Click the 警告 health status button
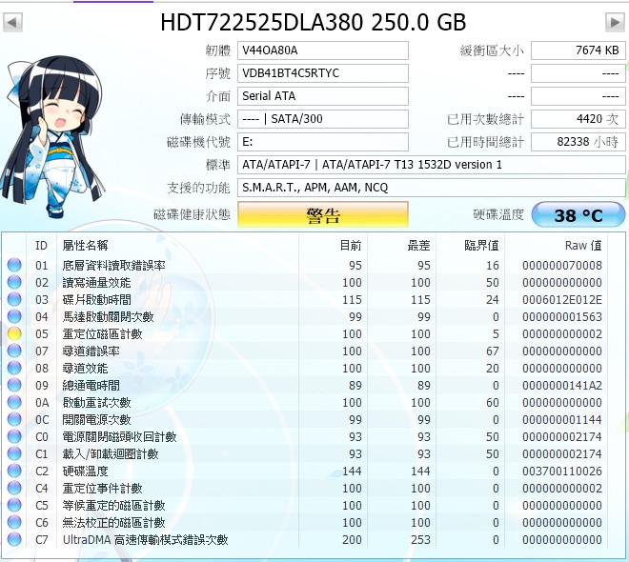 point(323,214)
